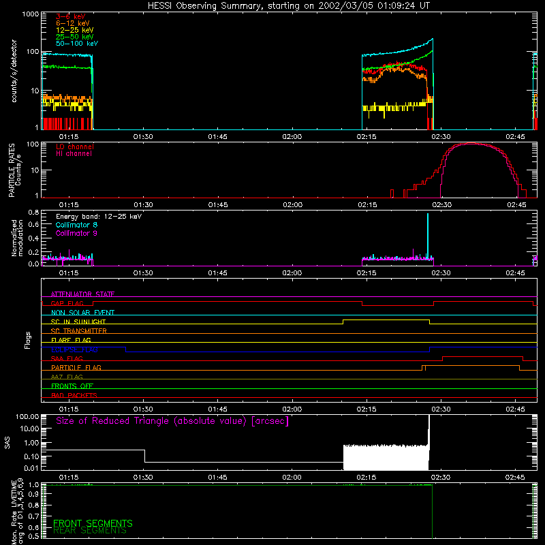Click the SAS axis title

(x=7, y=443)
